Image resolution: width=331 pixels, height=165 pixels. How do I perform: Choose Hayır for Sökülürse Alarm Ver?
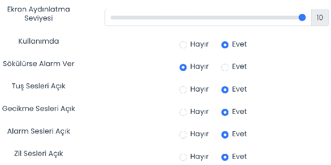coord(183,67)
